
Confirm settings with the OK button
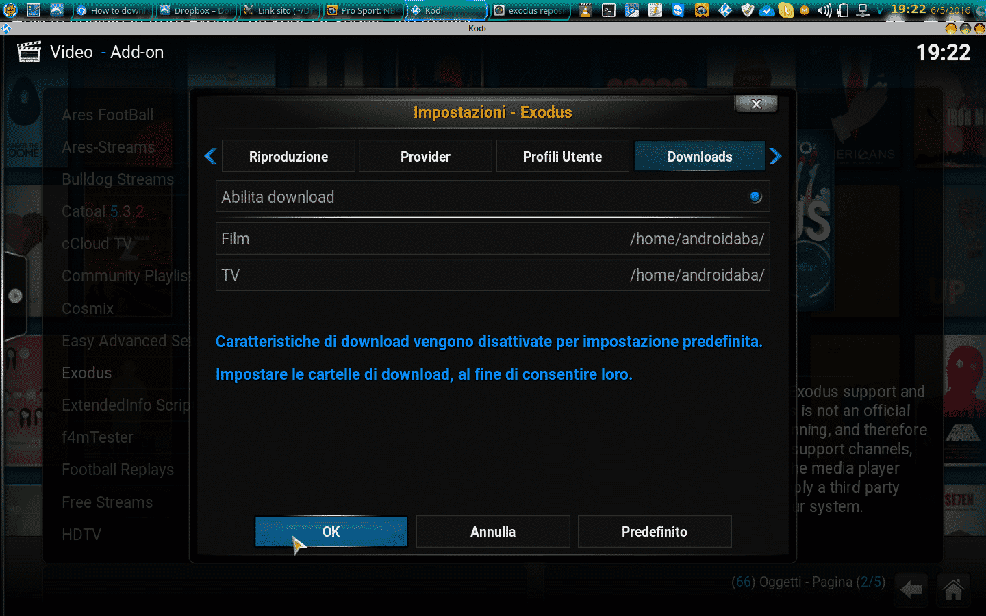coord(331,532)
